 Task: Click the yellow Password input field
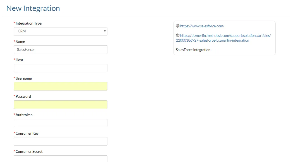[61, 104]
